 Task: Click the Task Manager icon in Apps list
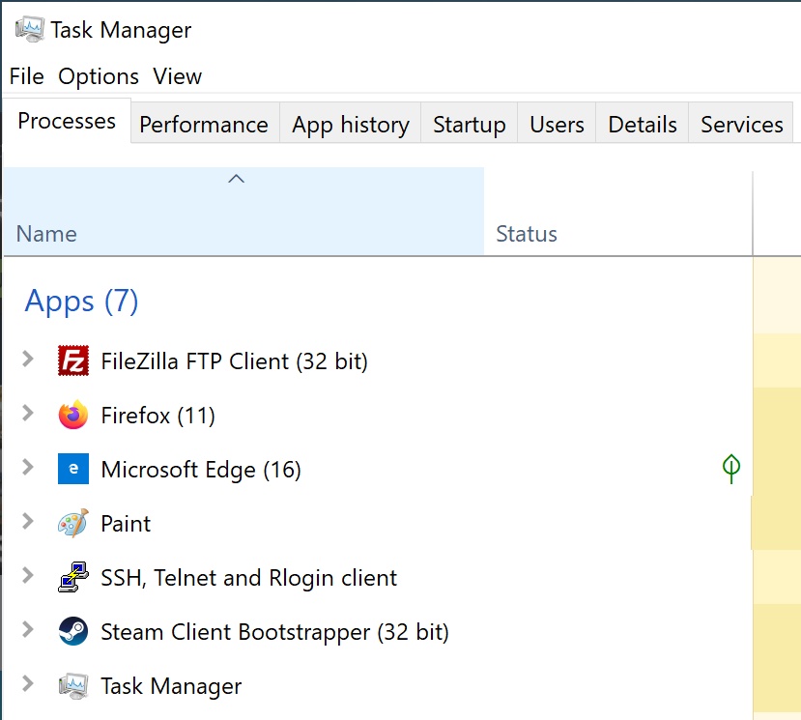pyautogui.click(x=73, y=685)
